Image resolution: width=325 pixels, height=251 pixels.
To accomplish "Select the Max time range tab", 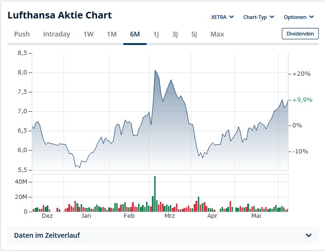I will tap(217, 34).
